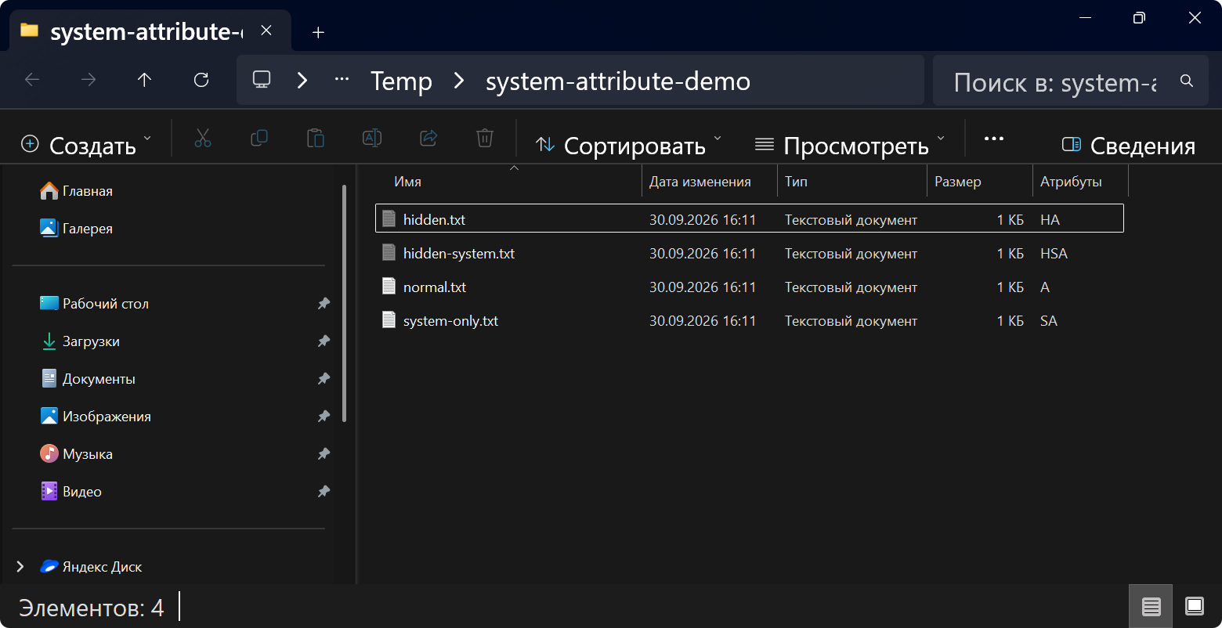Viewport: 1222px width, 628px height.
Task: Select the hidden-system.txt file
Action: 750,254
